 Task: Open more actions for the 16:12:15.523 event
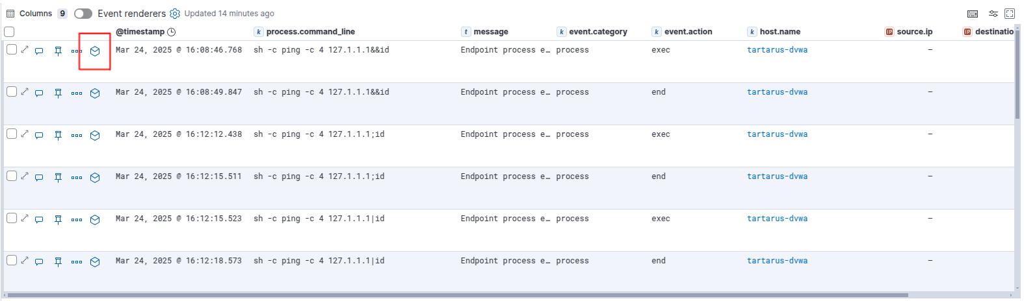(77, 219)
